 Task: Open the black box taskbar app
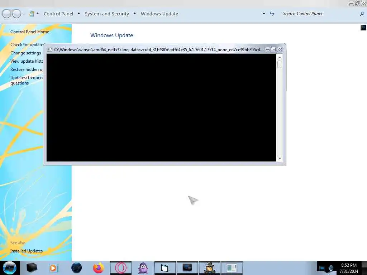pos(32,268)
